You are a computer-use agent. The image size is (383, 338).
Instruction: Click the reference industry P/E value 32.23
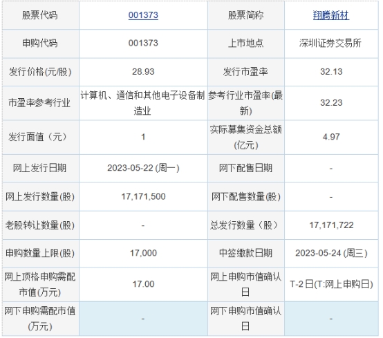tap(331, 103)
